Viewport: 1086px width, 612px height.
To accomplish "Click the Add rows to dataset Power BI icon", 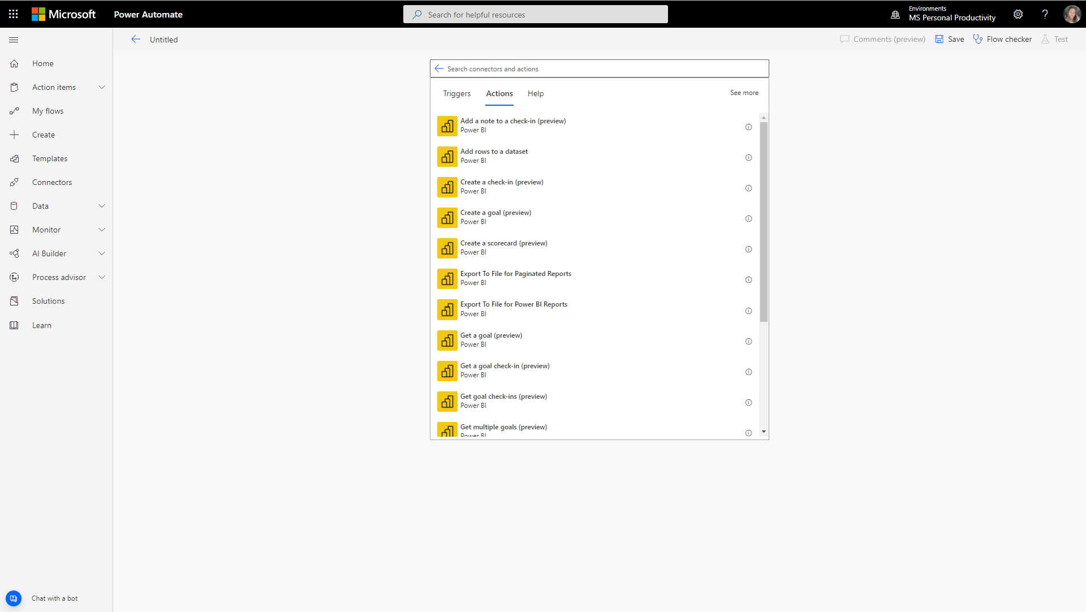I will click(447, 157).
